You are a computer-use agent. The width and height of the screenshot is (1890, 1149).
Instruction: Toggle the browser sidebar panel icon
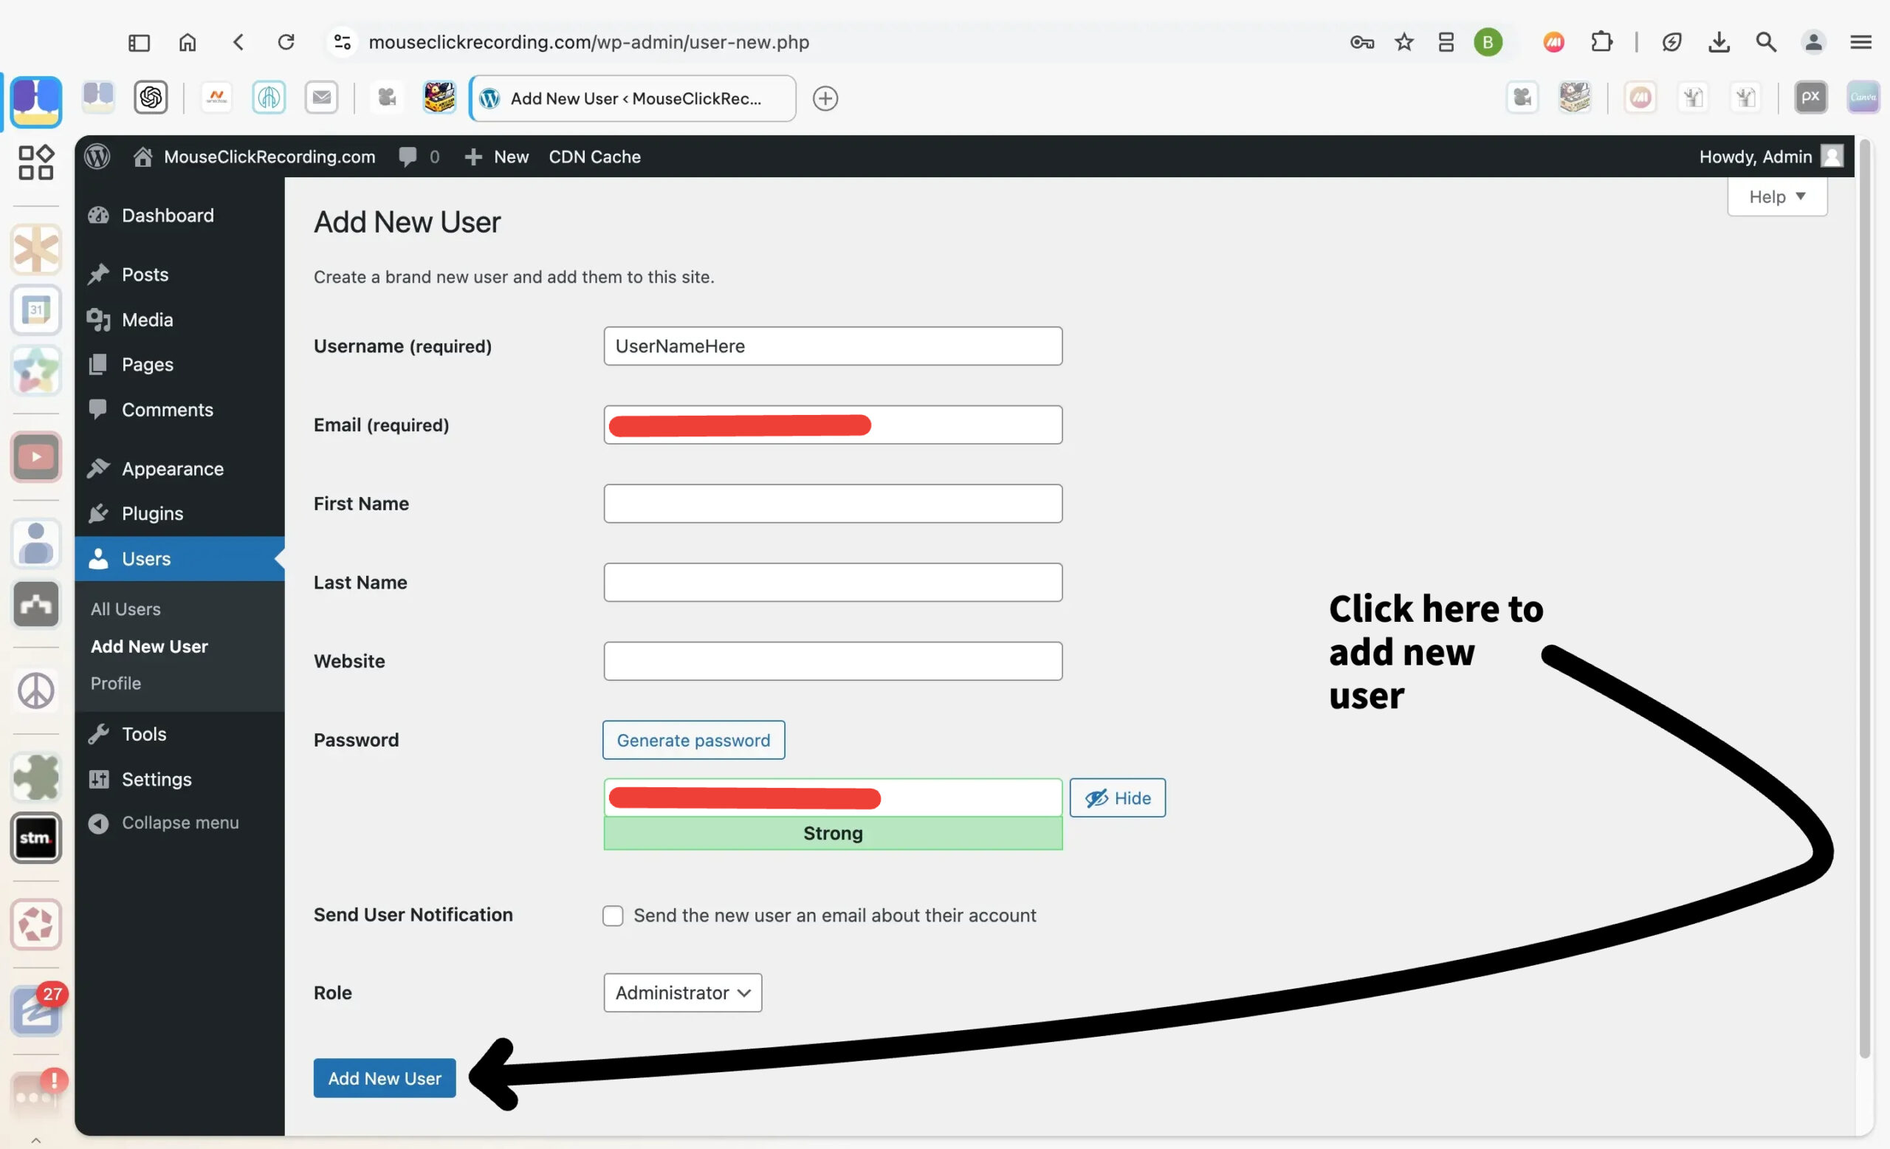[x=139, y=42]
